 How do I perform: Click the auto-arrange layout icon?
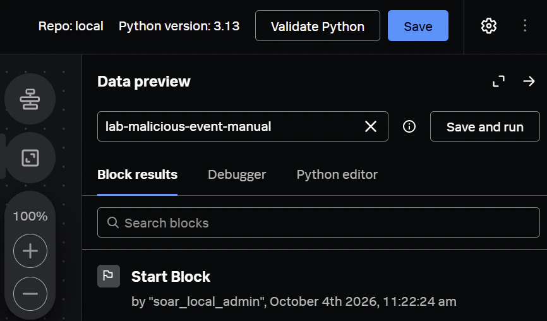tap(30, 99)
